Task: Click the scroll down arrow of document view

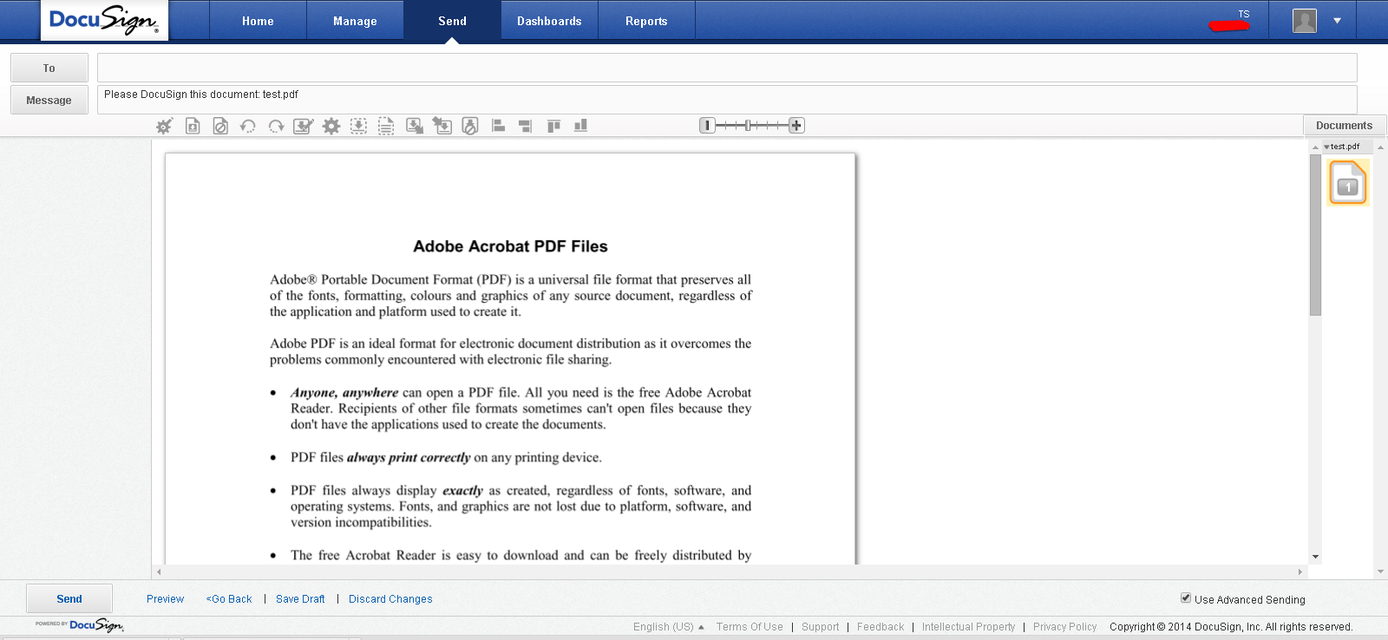Action: click(1315, 557)
